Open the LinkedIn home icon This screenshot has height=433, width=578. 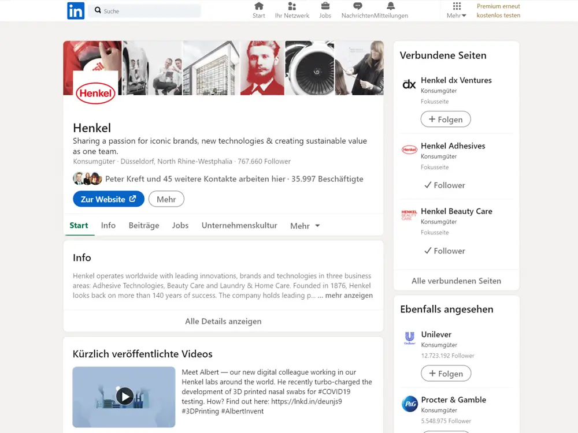(x=258, y=7)
